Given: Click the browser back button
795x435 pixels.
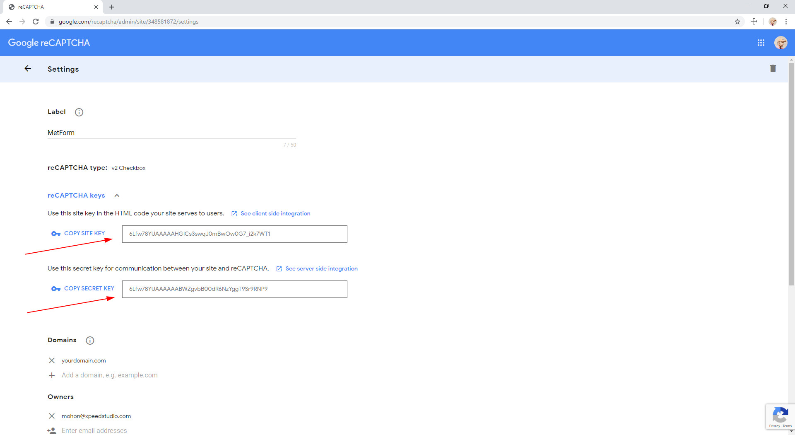Looking at the screenshot, I should (9, 22).
